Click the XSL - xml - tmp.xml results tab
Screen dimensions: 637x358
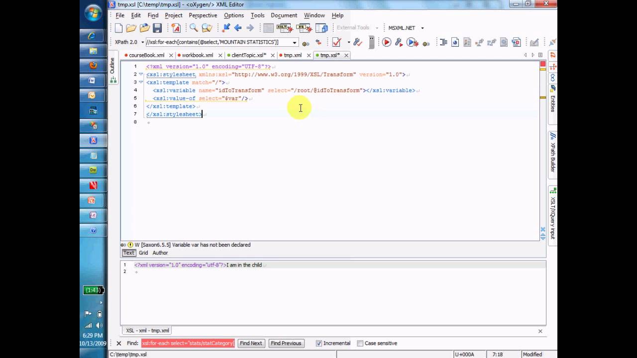point(147,330)
